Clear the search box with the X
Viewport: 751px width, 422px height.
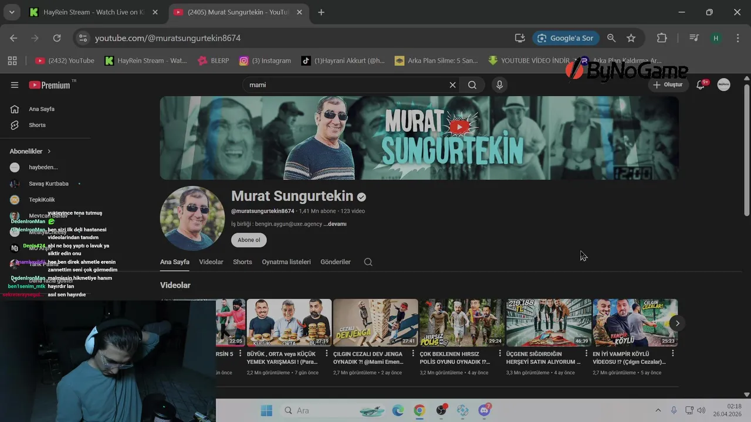coord(452,85)
